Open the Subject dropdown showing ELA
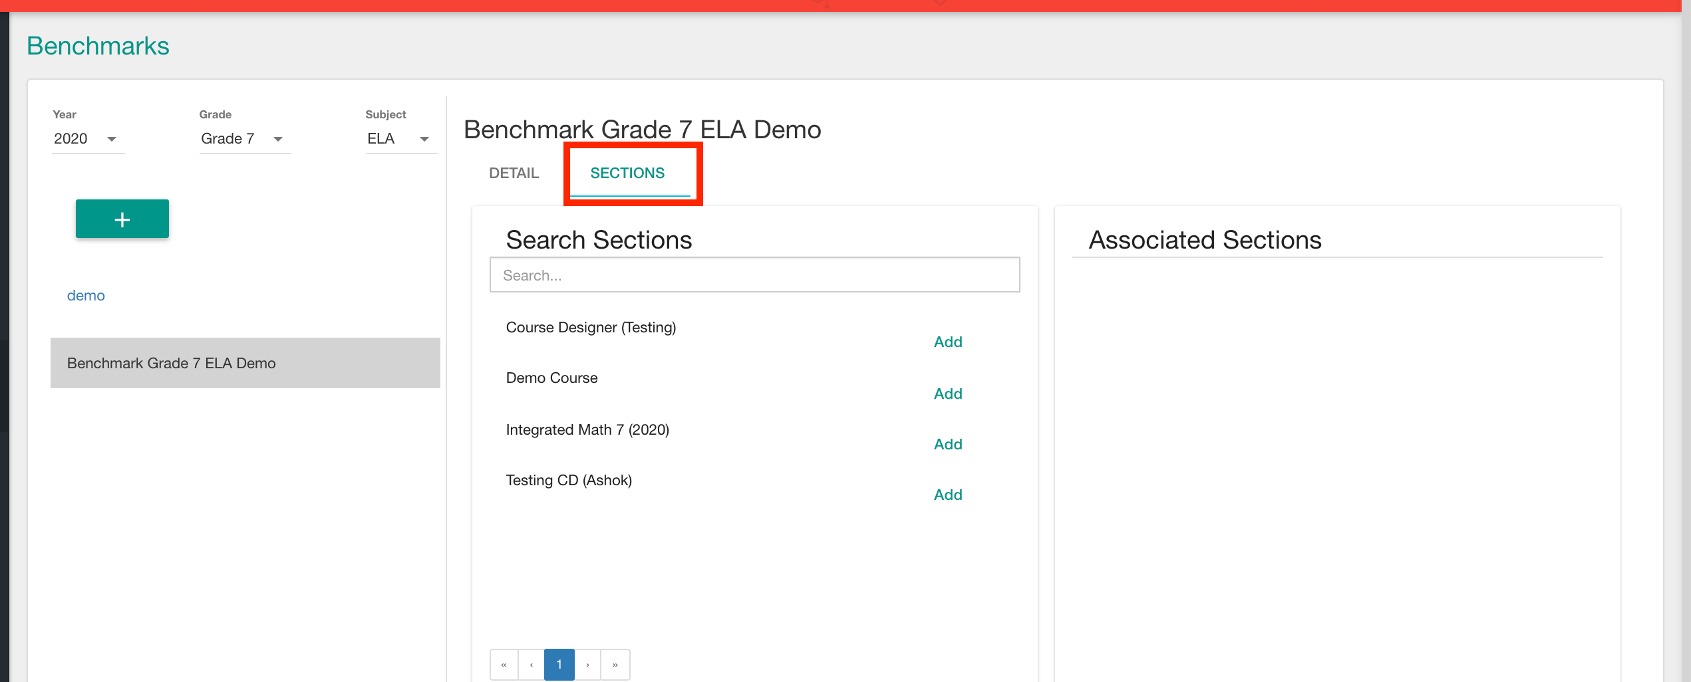The width and height of the screenshot is (1691, 682). tap(401, 139)
